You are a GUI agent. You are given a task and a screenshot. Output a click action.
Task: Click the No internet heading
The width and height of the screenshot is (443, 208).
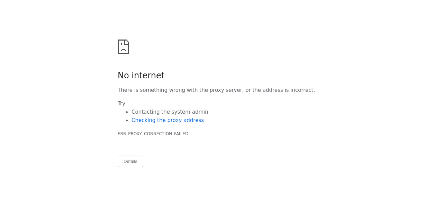141,76
